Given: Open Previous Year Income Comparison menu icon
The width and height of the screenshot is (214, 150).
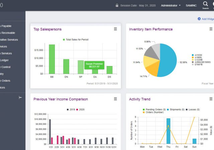Looking at the screenshot, I should 115,99.
